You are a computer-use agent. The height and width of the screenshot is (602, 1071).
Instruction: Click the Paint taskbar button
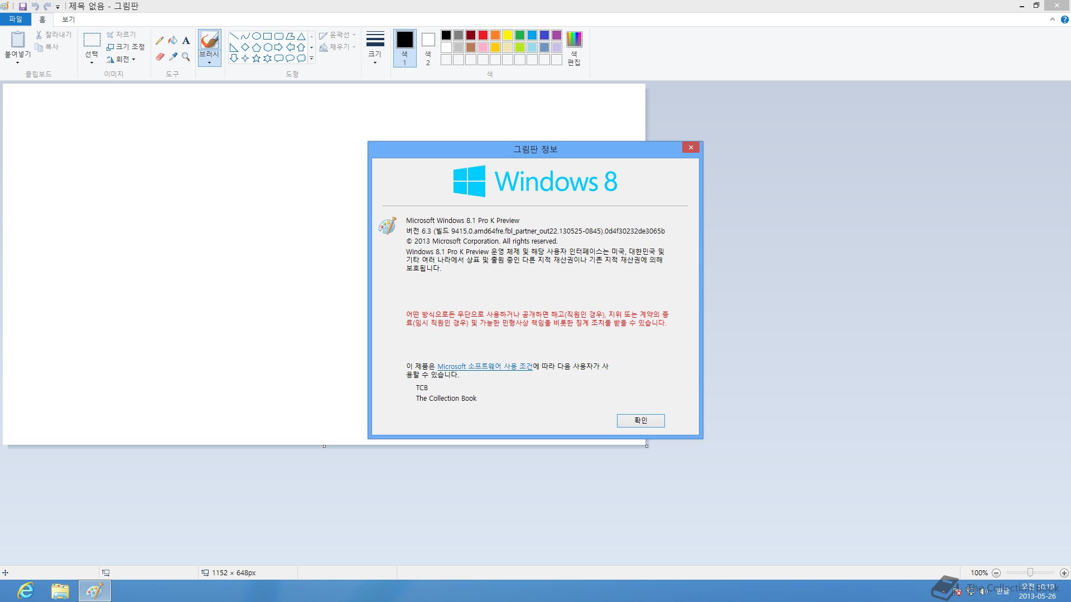94,591
